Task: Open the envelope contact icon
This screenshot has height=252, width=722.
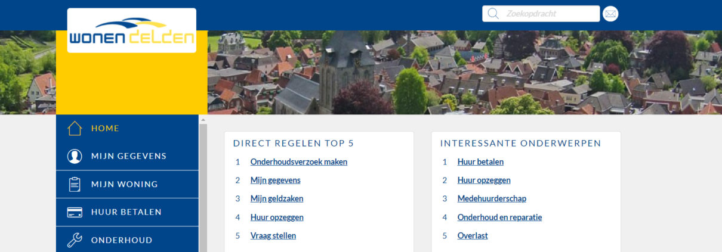Action: pos(610,14)
